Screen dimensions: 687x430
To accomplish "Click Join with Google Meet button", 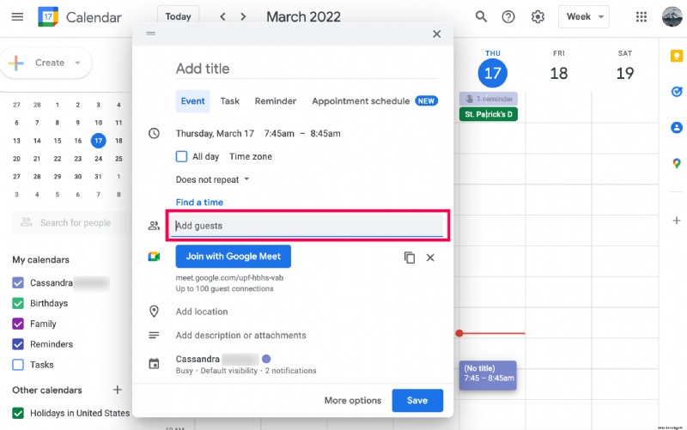I will point(233,257).
